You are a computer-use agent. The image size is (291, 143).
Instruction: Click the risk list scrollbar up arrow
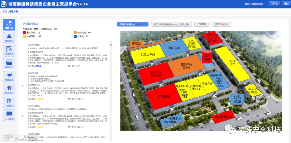111,42
